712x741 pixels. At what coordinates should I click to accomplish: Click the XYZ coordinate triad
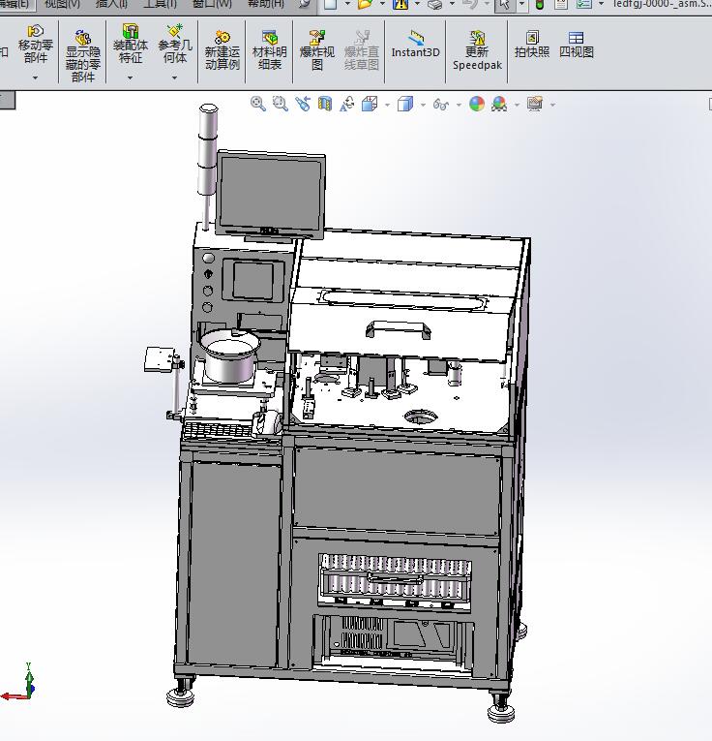19,683
